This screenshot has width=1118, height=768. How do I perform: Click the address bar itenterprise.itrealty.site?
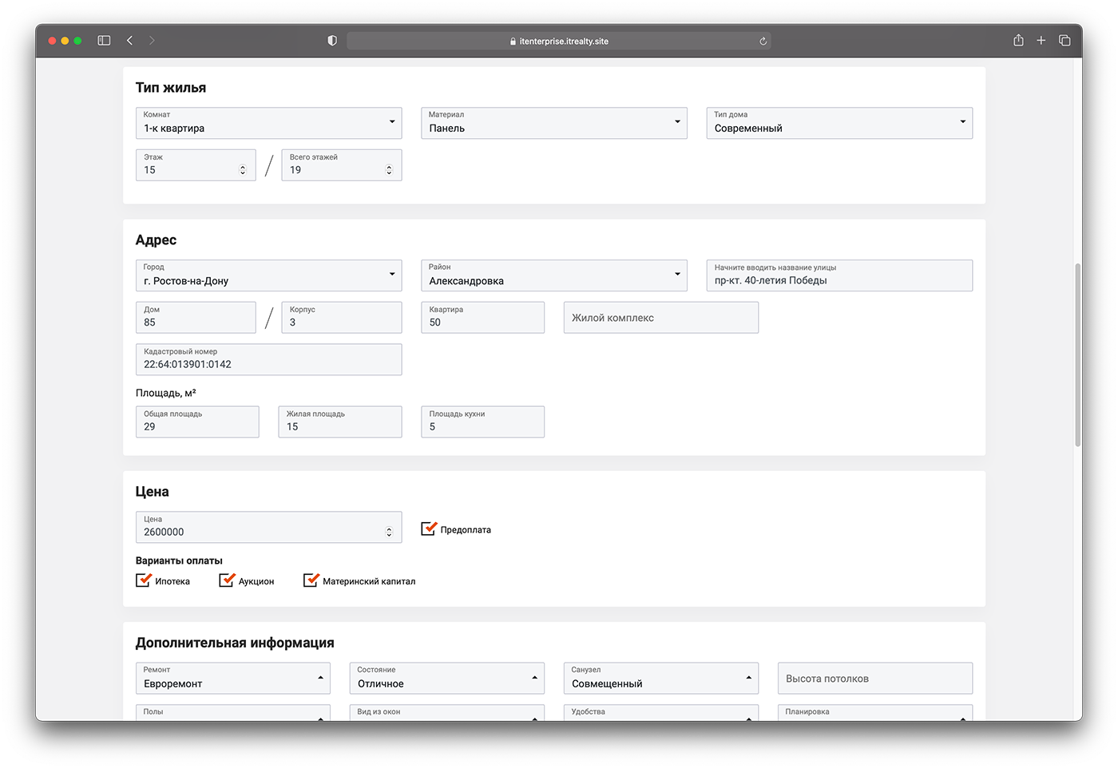click(559, 42)
